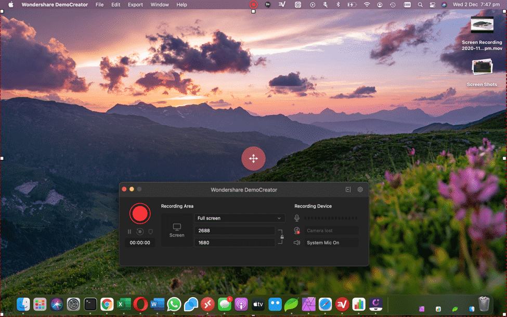Open the Window menu in menu bar
This screenshot has width=507, height=317.
click(160, 5)
